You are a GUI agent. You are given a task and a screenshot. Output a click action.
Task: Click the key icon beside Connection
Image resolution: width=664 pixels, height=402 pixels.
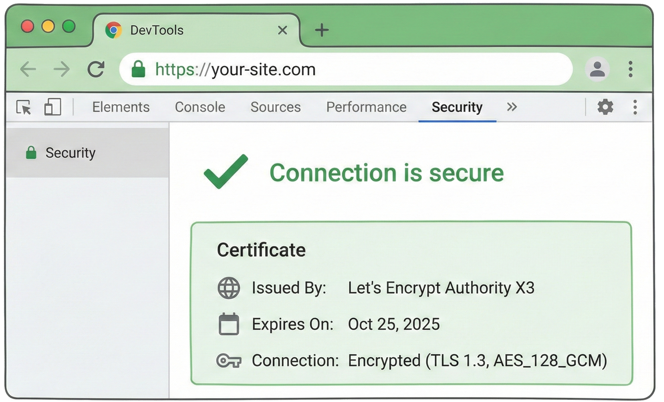[229, 360]
